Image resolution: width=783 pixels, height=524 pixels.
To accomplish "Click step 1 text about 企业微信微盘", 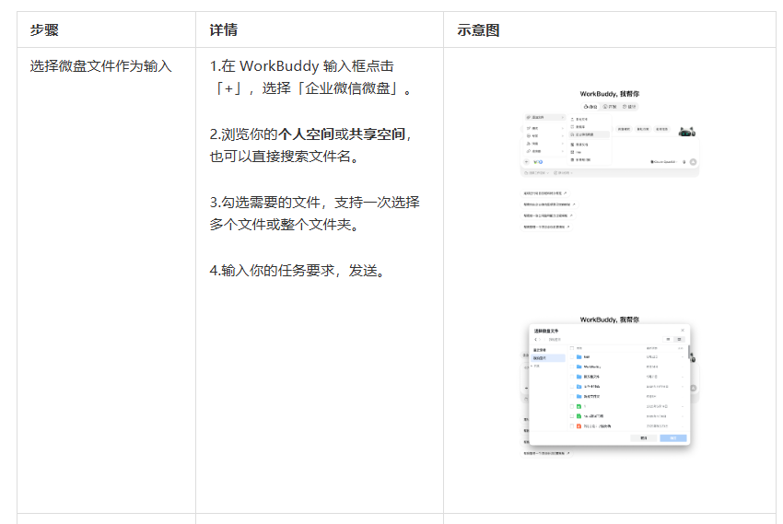I will point(311,77).
